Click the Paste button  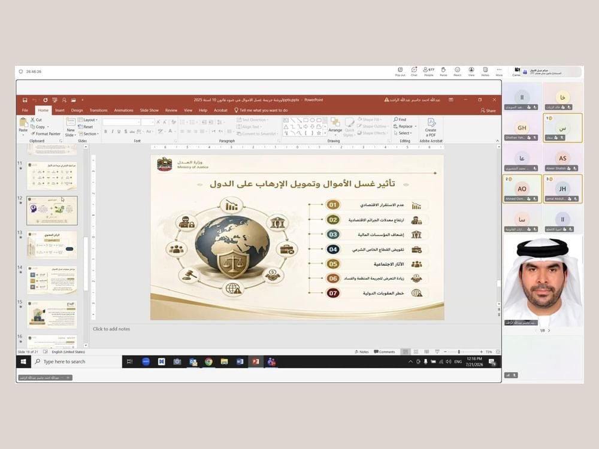[23, 126]
